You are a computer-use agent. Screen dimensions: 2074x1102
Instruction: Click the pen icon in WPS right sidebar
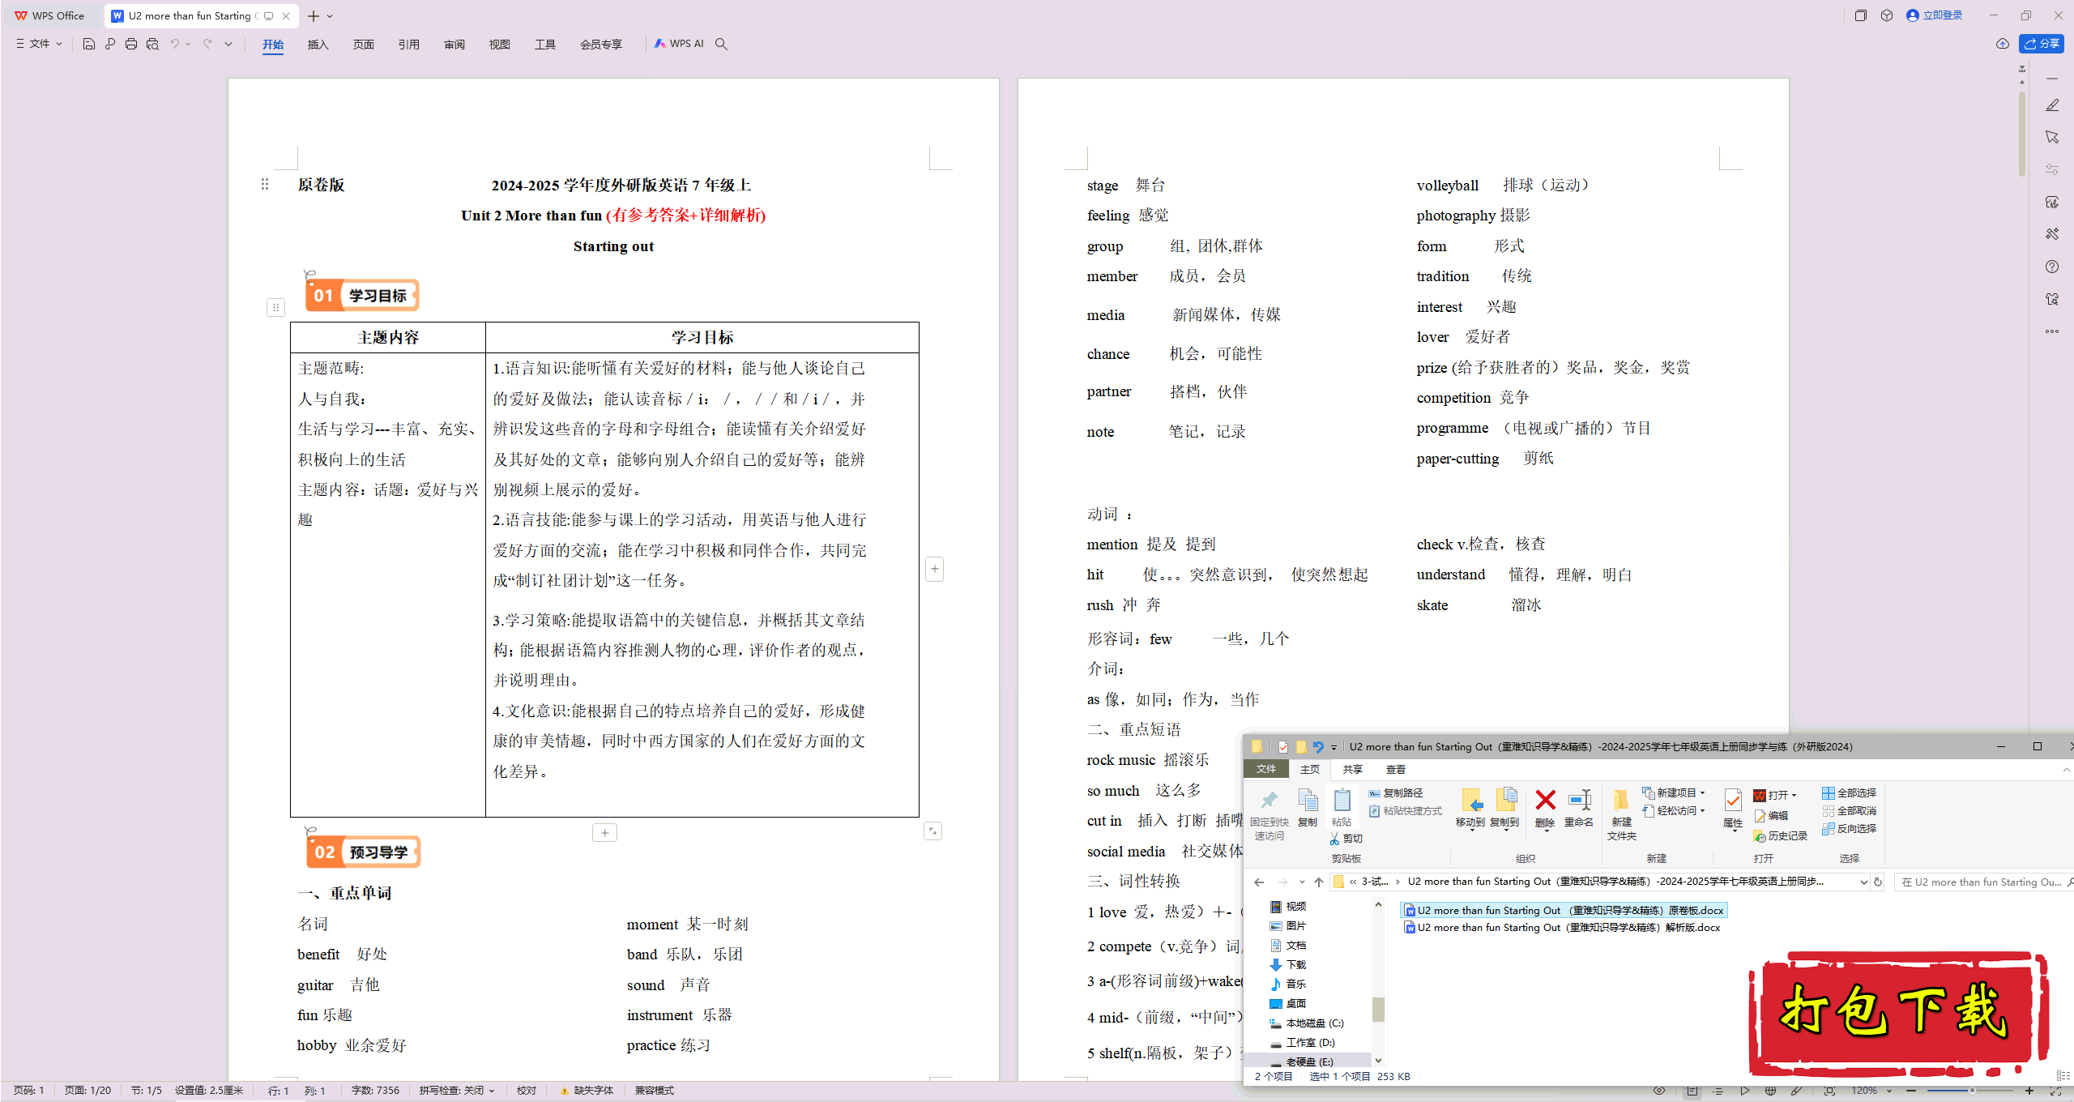(2052, 105)
